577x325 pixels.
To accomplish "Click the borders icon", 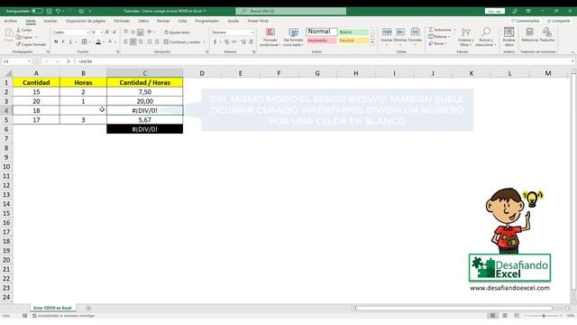I will [84, 42].
